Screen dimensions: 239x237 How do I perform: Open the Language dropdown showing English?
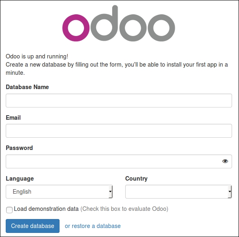(x=59, y=192)
